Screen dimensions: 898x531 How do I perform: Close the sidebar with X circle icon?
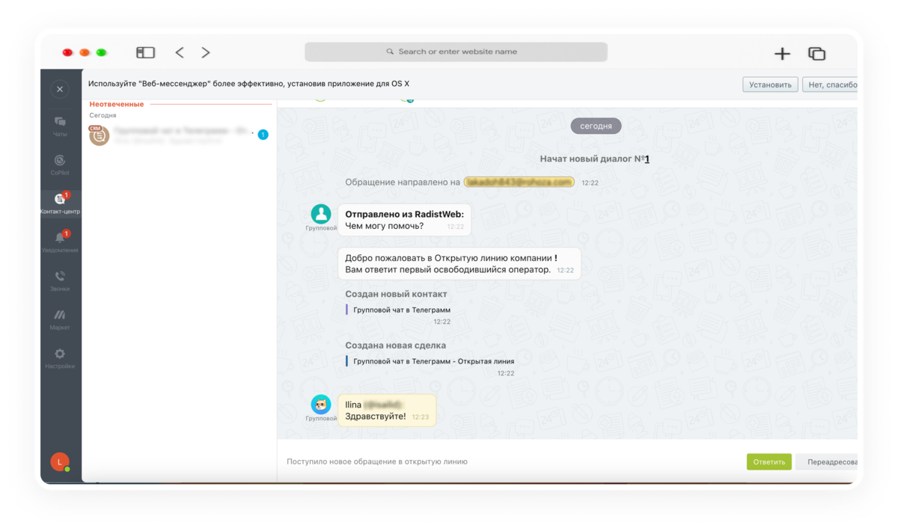coord(60,89)
